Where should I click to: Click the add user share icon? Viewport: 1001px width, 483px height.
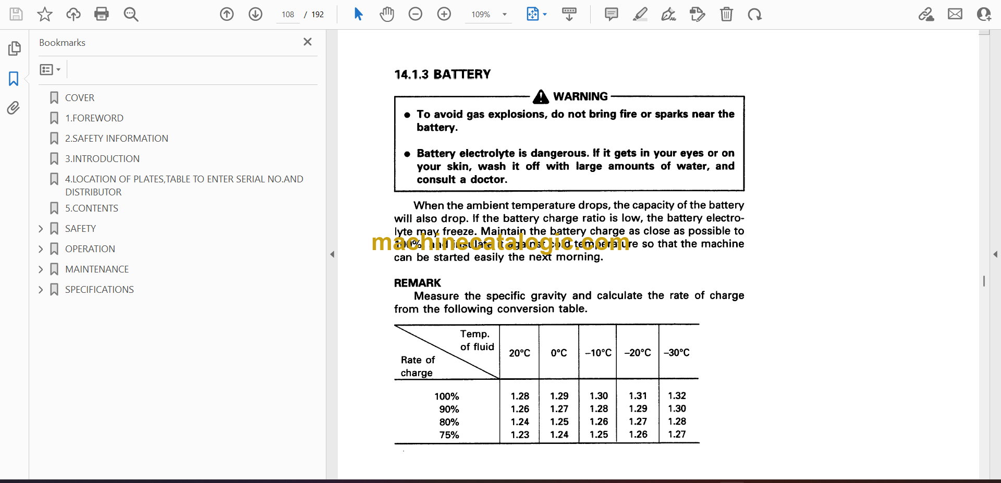tap(984, 14)
